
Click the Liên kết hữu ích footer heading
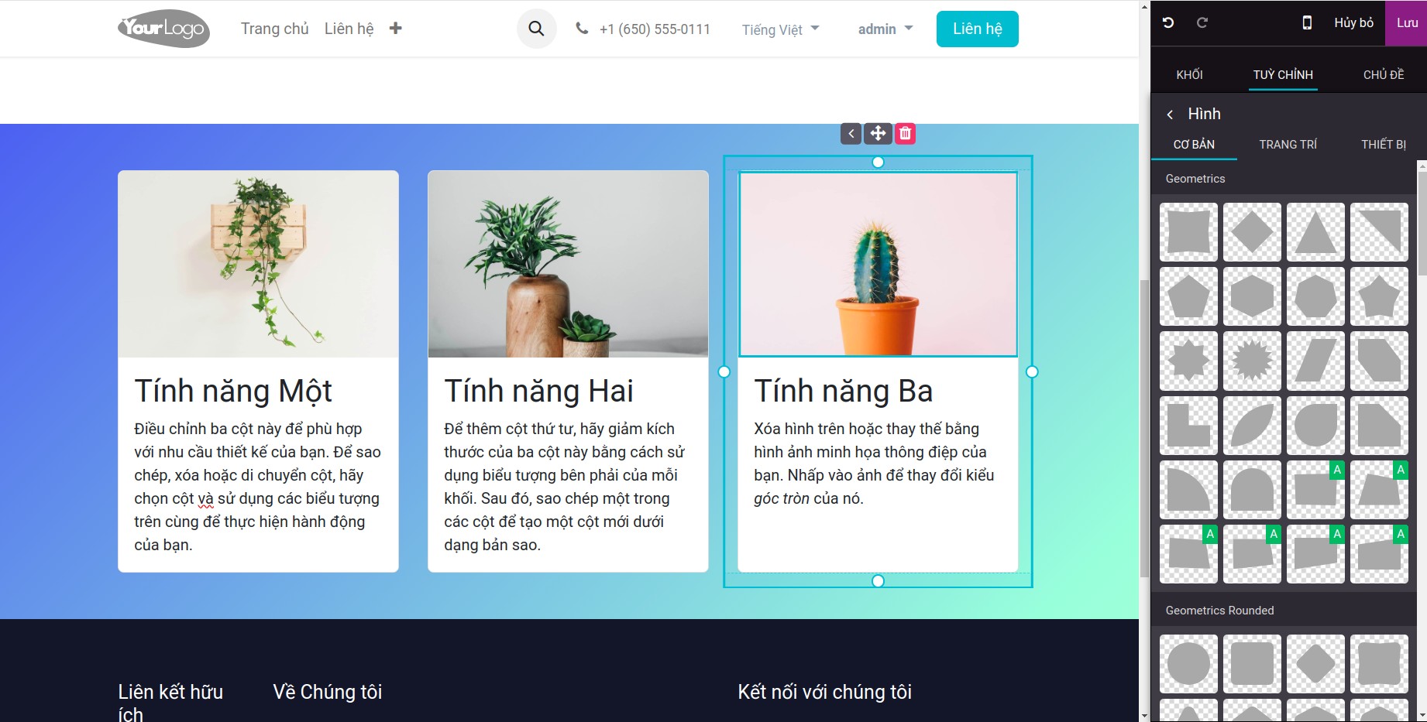click(x=170, y=703)
